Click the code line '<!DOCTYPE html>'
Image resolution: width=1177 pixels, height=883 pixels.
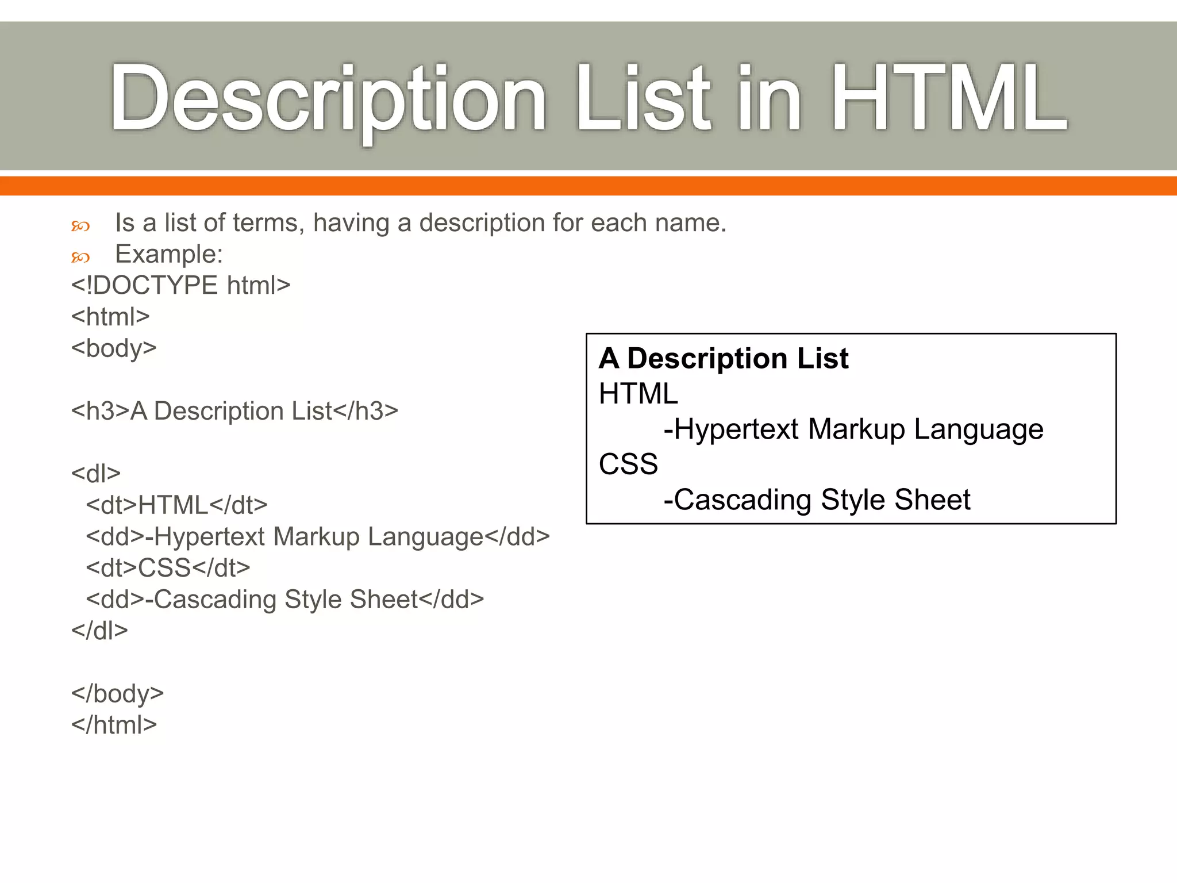pos(181,286)
